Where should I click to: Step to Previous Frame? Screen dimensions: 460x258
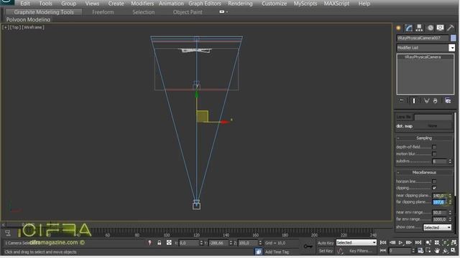click(392, 242)
